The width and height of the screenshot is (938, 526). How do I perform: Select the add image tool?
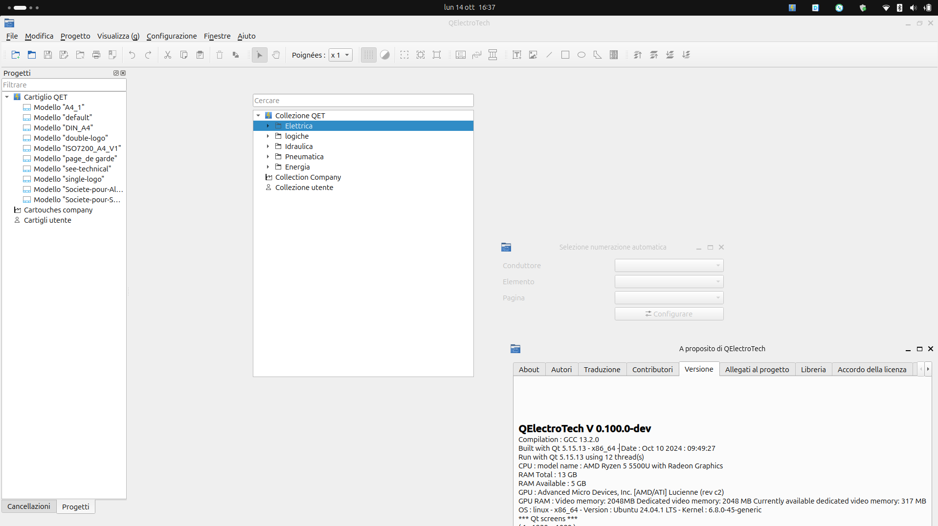pos(533,55)
